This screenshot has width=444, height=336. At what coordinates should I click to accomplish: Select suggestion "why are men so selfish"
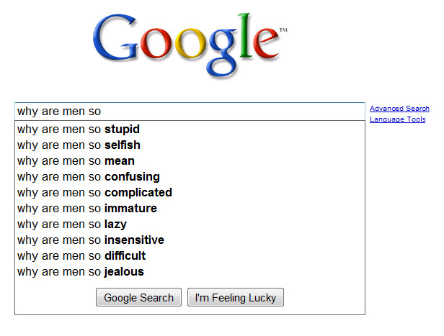79,145
